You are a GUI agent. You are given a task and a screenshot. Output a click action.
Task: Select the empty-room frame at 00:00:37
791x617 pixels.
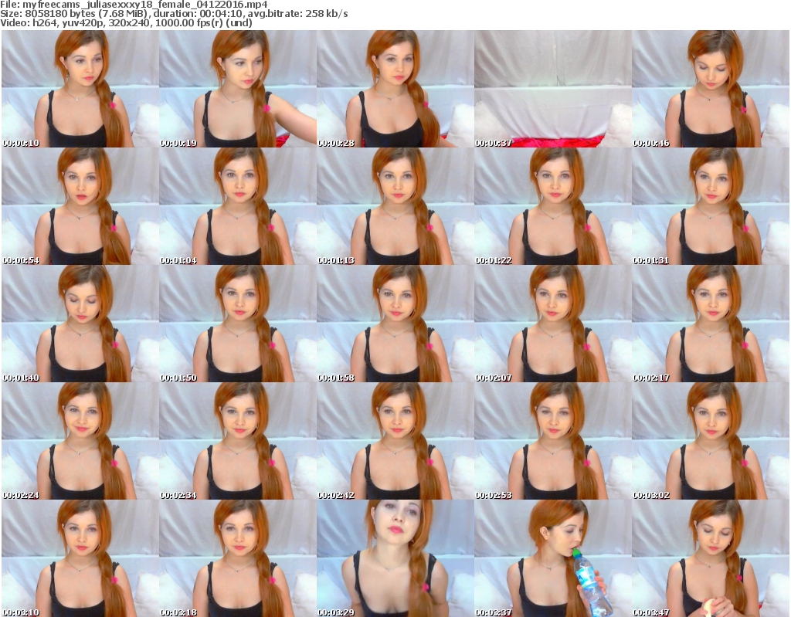point(552,89)
